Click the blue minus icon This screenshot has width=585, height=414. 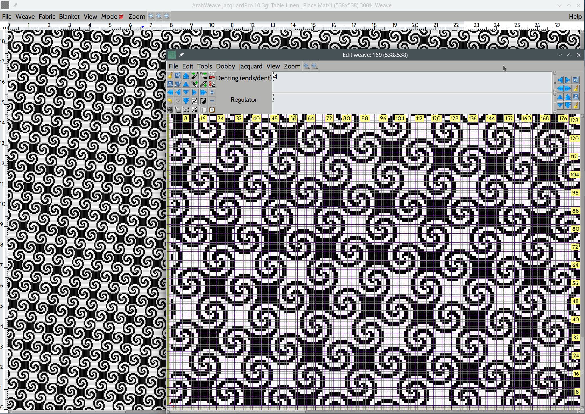[212, 101]
